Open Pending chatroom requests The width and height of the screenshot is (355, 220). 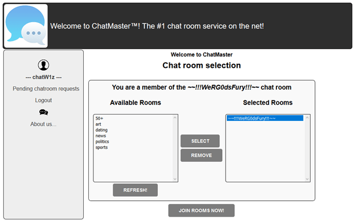tap(46, 88)
